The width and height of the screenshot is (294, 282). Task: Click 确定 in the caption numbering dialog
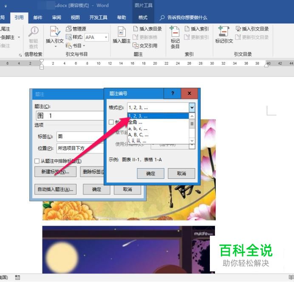(x=150, y=174)
